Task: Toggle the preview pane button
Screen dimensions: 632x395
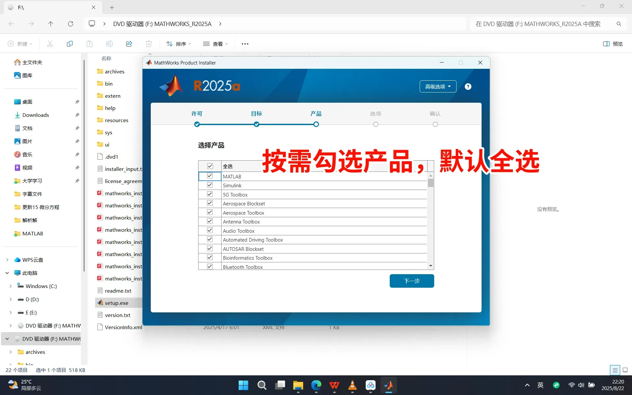Action: click(613, 44)
